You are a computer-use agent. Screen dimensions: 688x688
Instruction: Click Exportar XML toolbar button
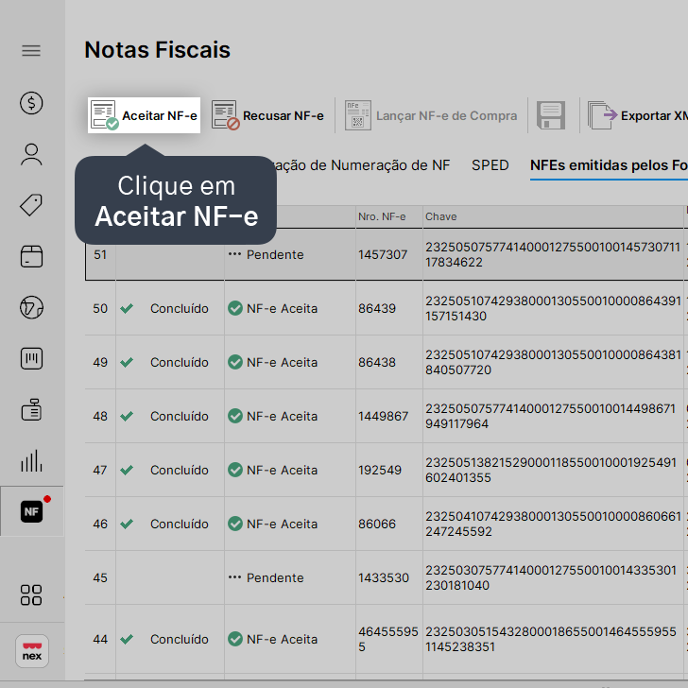point(637,115)
